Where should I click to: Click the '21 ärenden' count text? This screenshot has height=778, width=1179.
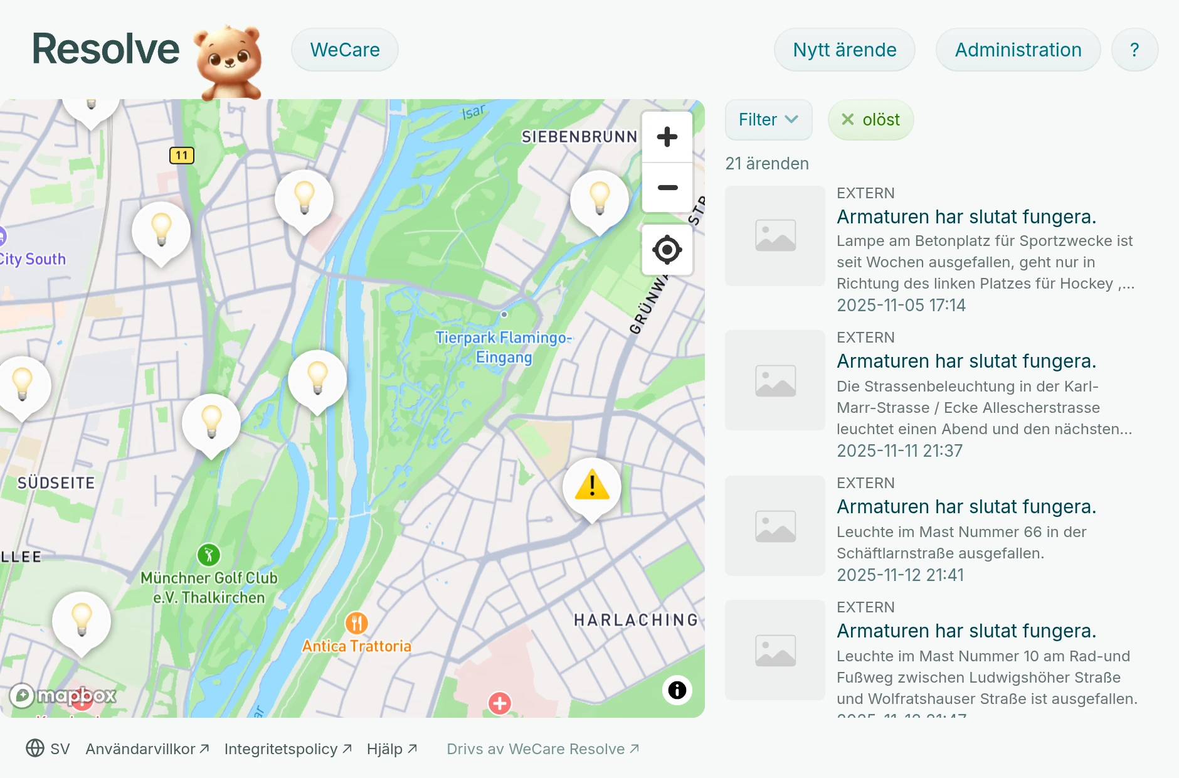(x=767, y=164)
